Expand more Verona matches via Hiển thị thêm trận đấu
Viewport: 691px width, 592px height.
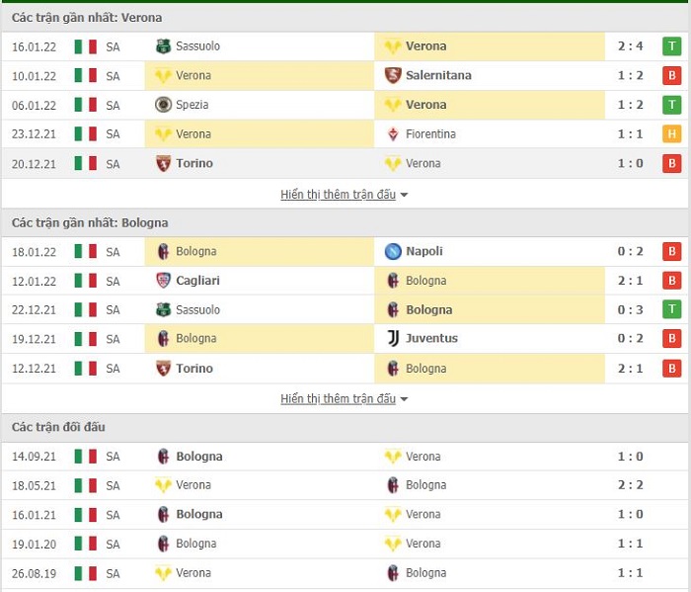(x=338, y=195)
